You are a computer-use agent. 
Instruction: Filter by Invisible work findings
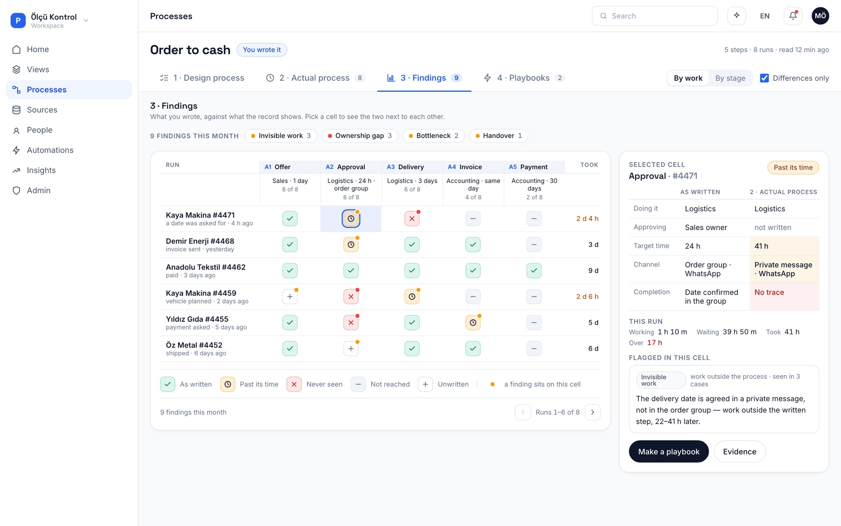(x=281, y=136)
